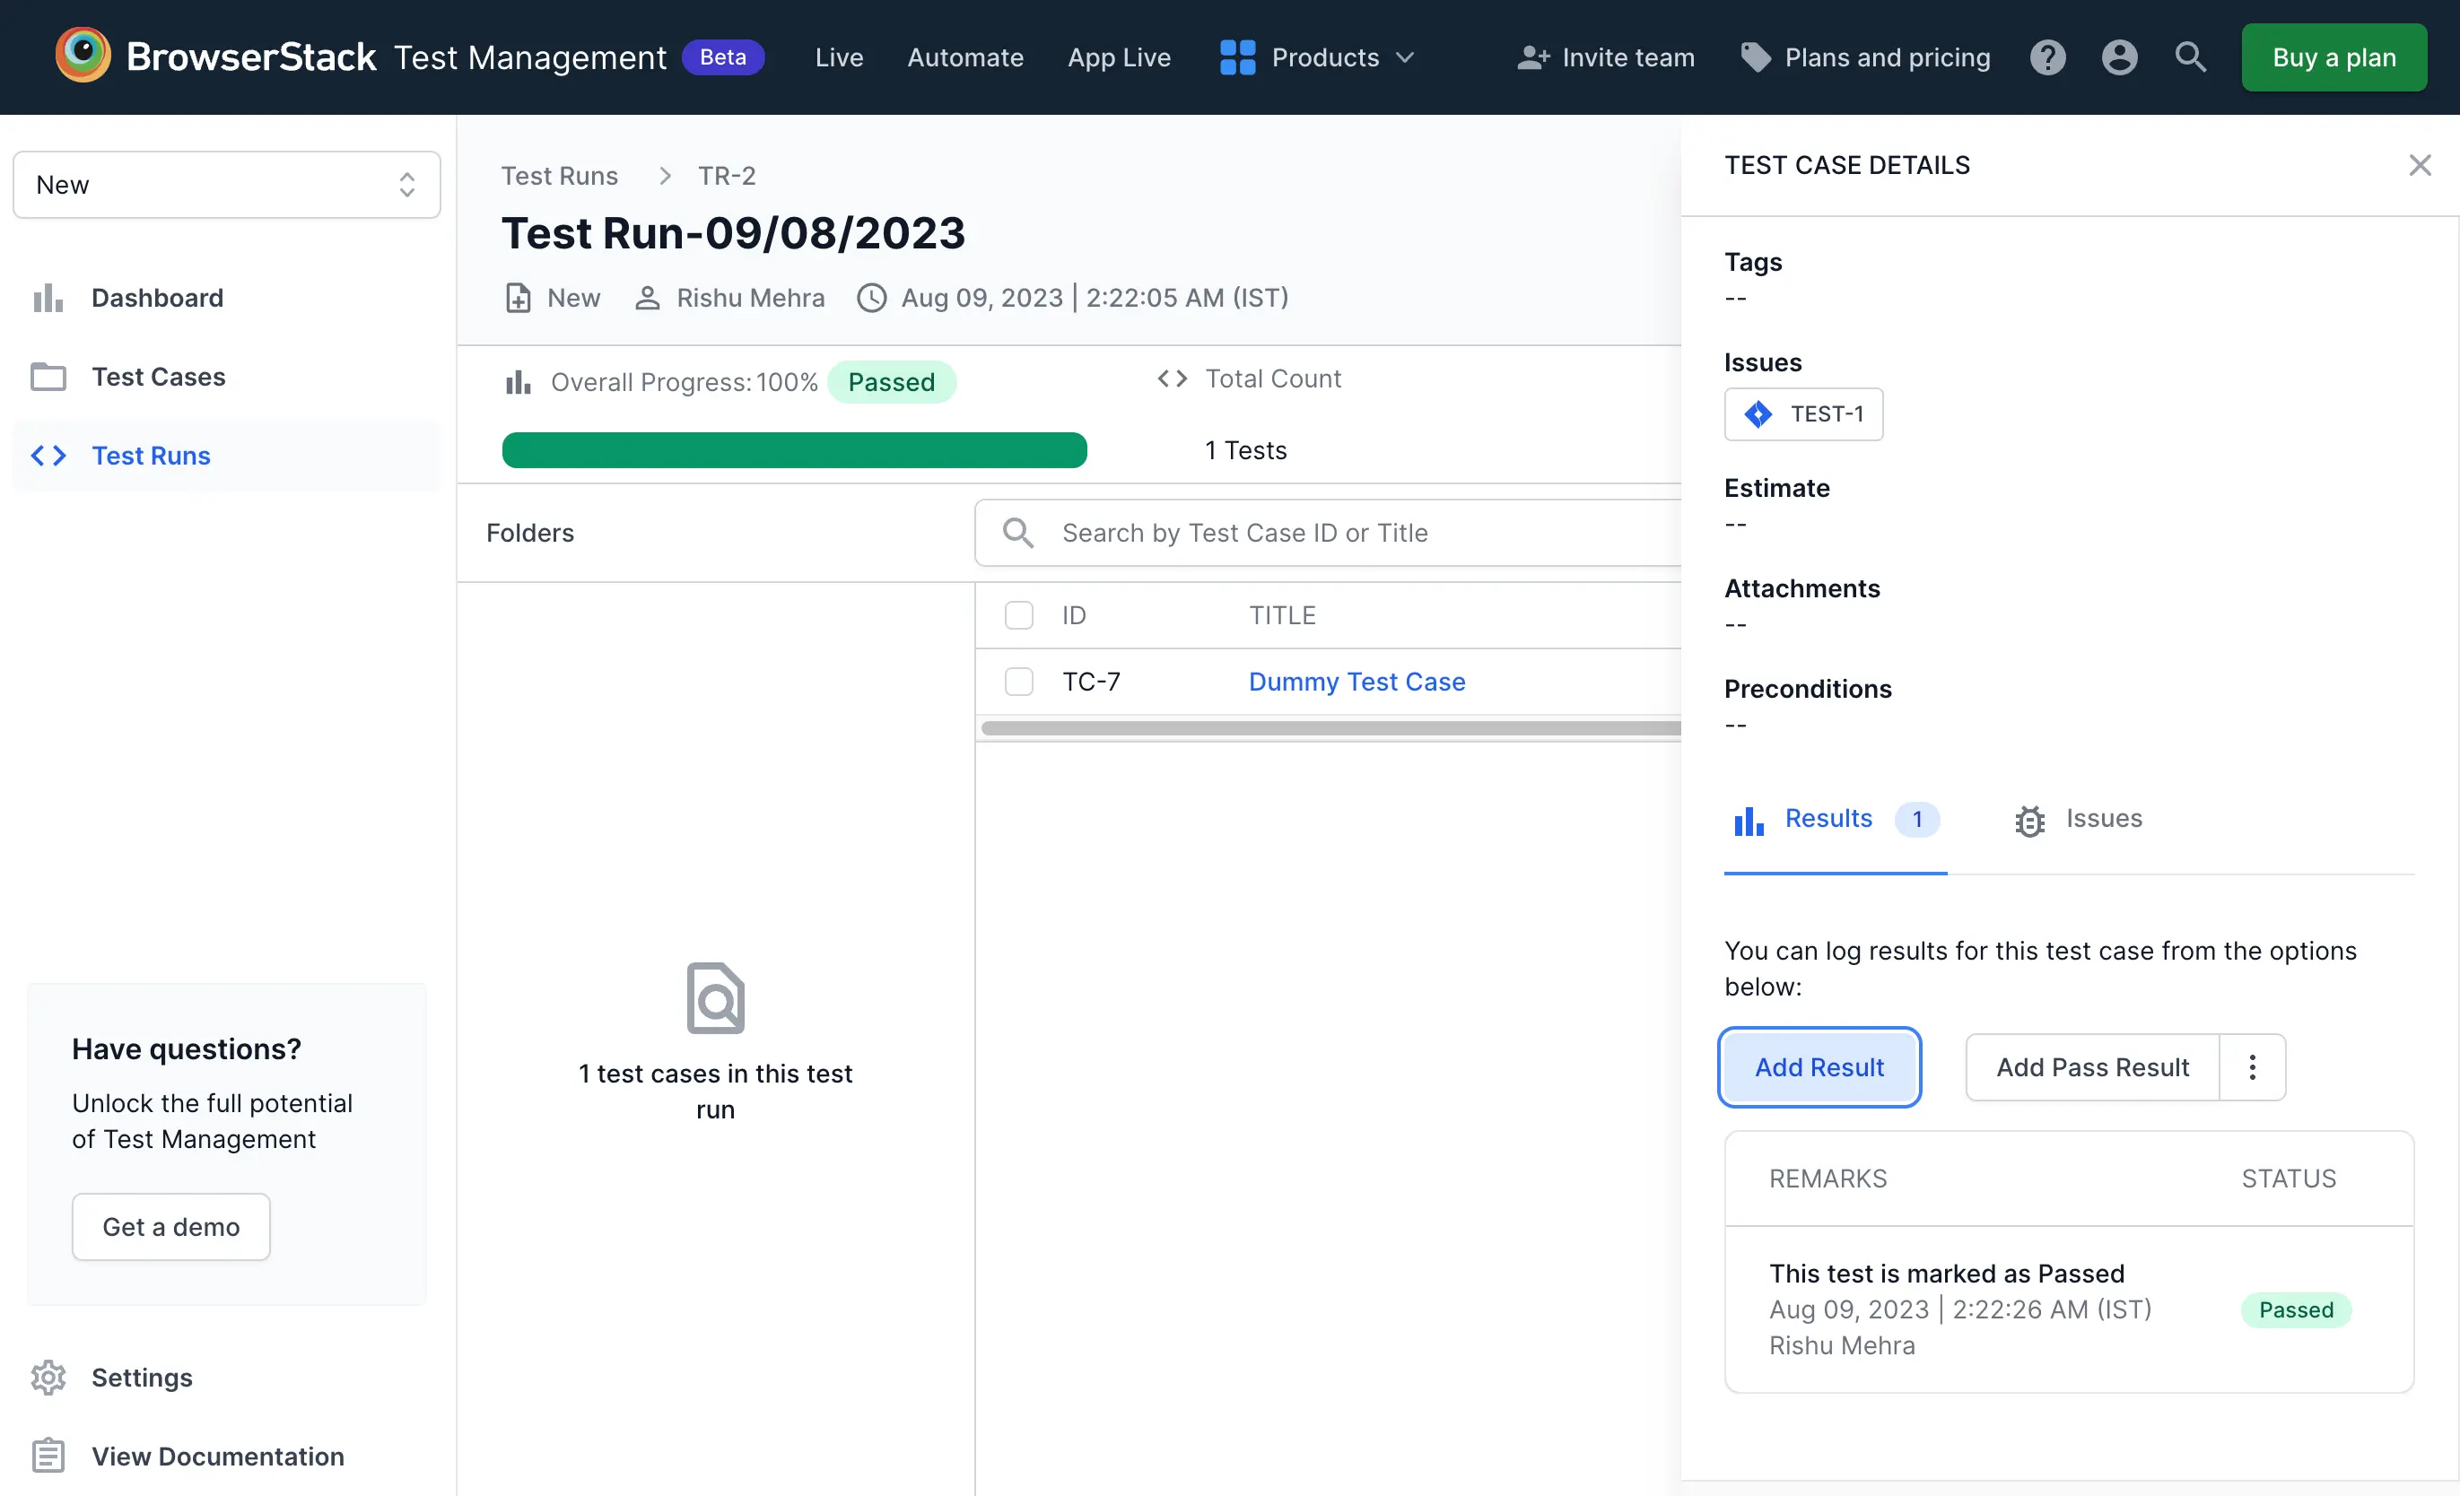
Task: Expand the New project selector dropdown
Action: 227,185
